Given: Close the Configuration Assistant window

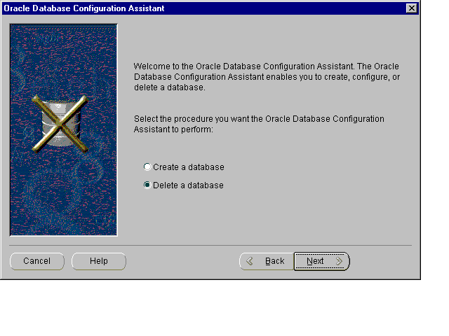Looking at the screenshot, I should pyautogui.click(x=411, y=8).
